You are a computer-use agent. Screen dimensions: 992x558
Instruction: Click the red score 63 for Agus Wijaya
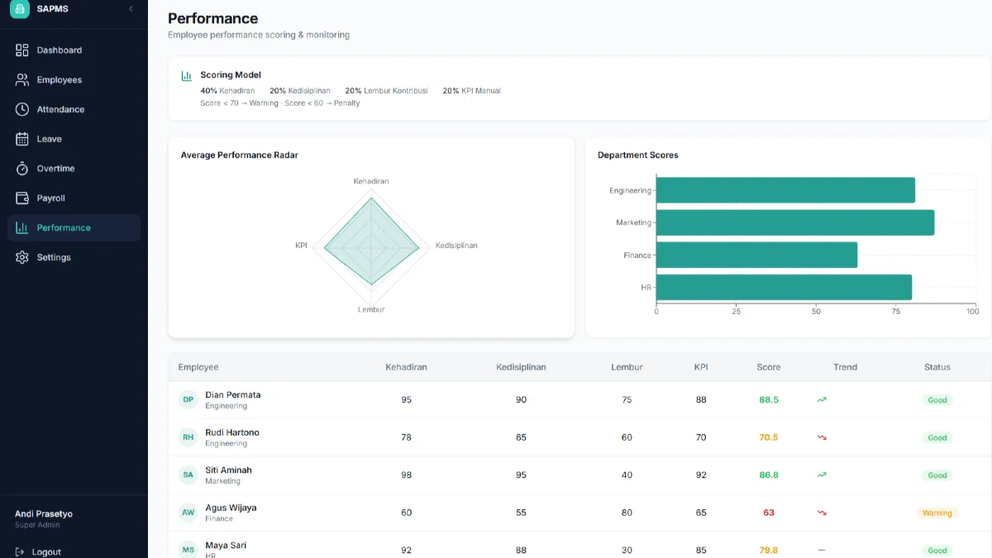(769, 513)
